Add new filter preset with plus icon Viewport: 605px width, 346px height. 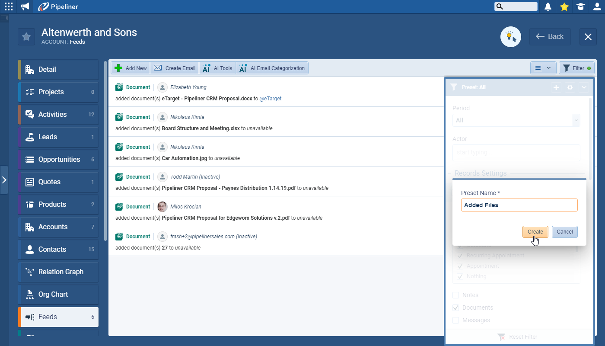coord(556,87)
